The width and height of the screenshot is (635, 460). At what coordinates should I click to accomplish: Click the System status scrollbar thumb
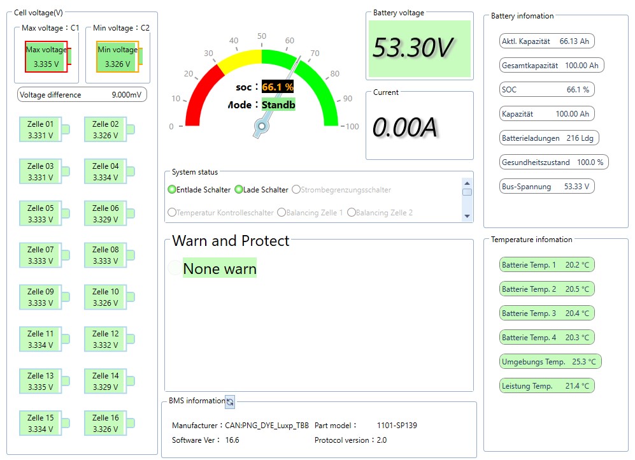[467, 192]
